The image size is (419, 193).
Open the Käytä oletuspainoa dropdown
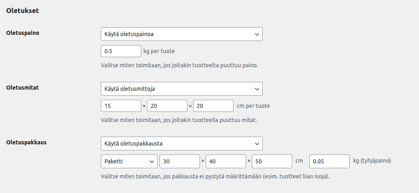(181, 34)
